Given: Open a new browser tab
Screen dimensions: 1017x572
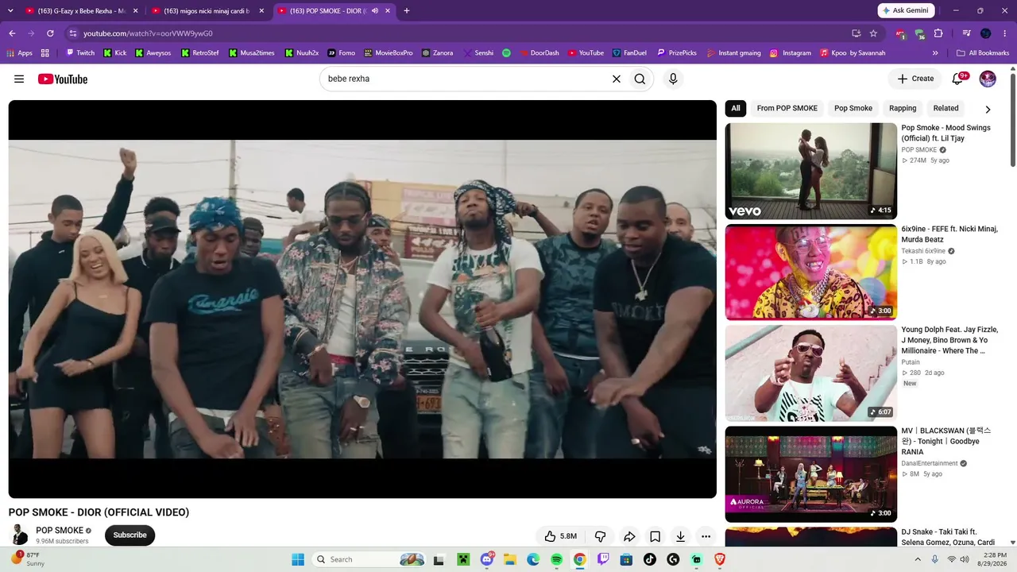Looking at the screenshot, I should [407, 11].
